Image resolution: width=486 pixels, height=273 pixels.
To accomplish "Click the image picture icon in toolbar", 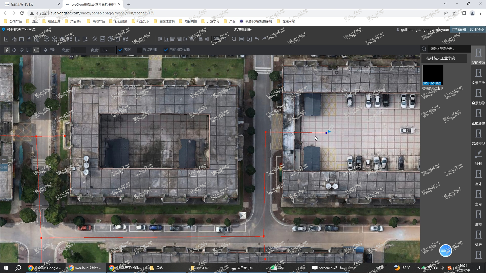I will tap(102, 39).
